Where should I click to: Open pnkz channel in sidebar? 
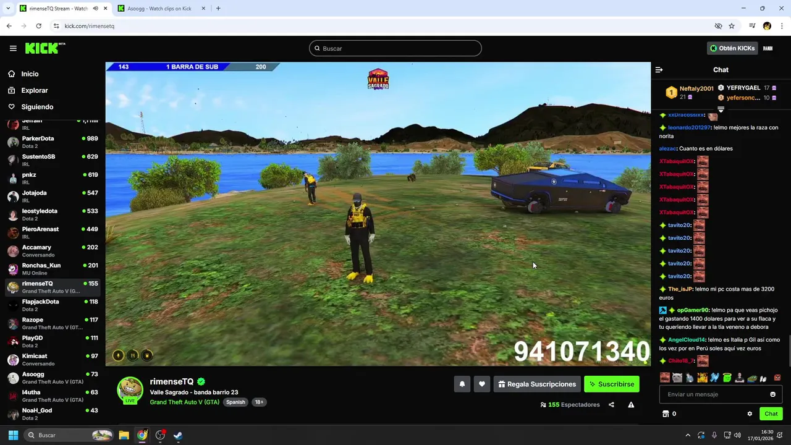[x=53, y=178]
